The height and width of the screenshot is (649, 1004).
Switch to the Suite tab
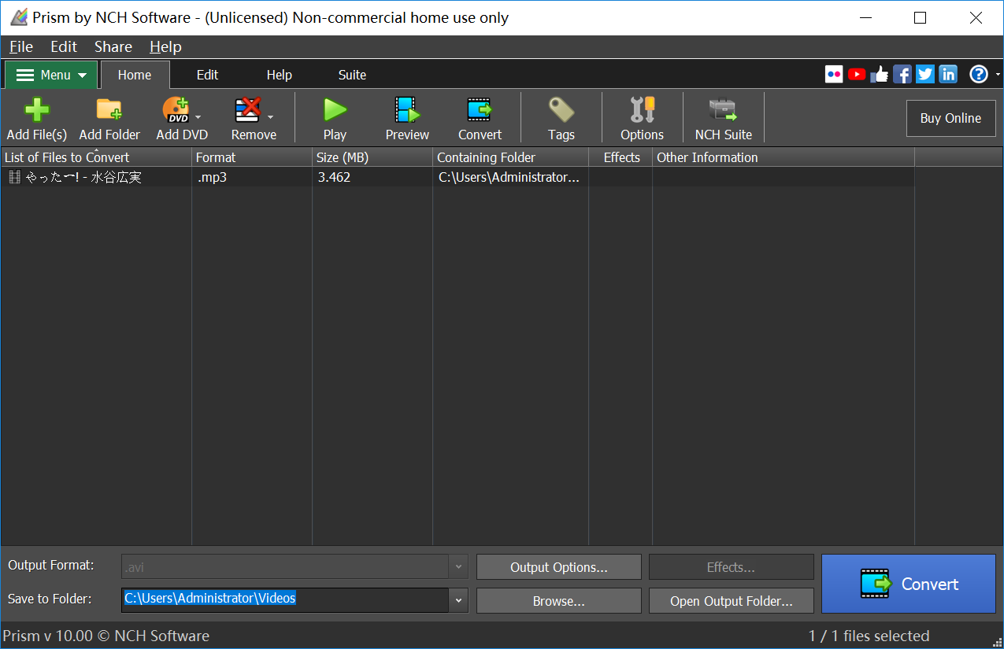pyautogui.click(x=352, y=75)
